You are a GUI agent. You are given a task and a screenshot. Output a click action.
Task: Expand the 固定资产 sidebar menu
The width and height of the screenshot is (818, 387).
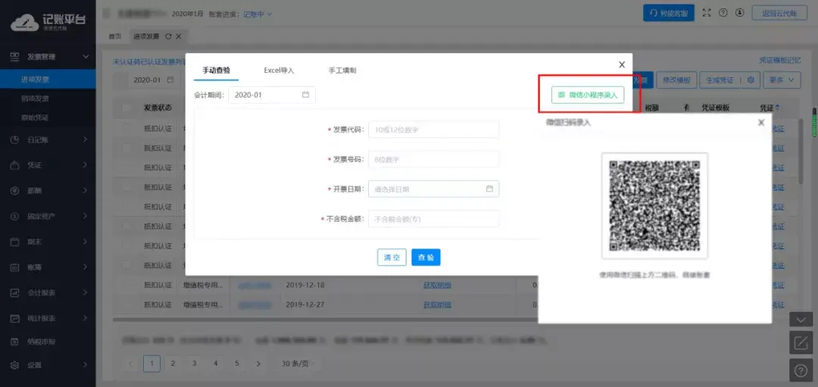[48, 217]
